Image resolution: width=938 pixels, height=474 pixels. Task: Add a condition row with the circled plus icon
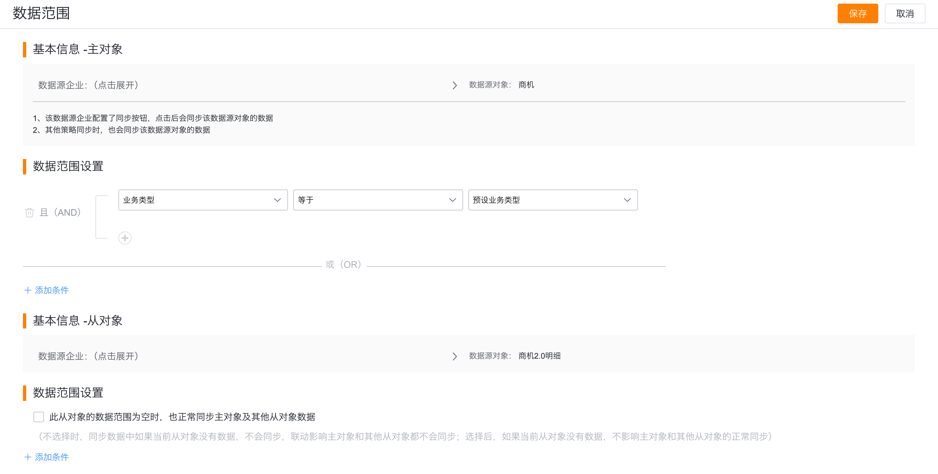click(x=125, y=238)
